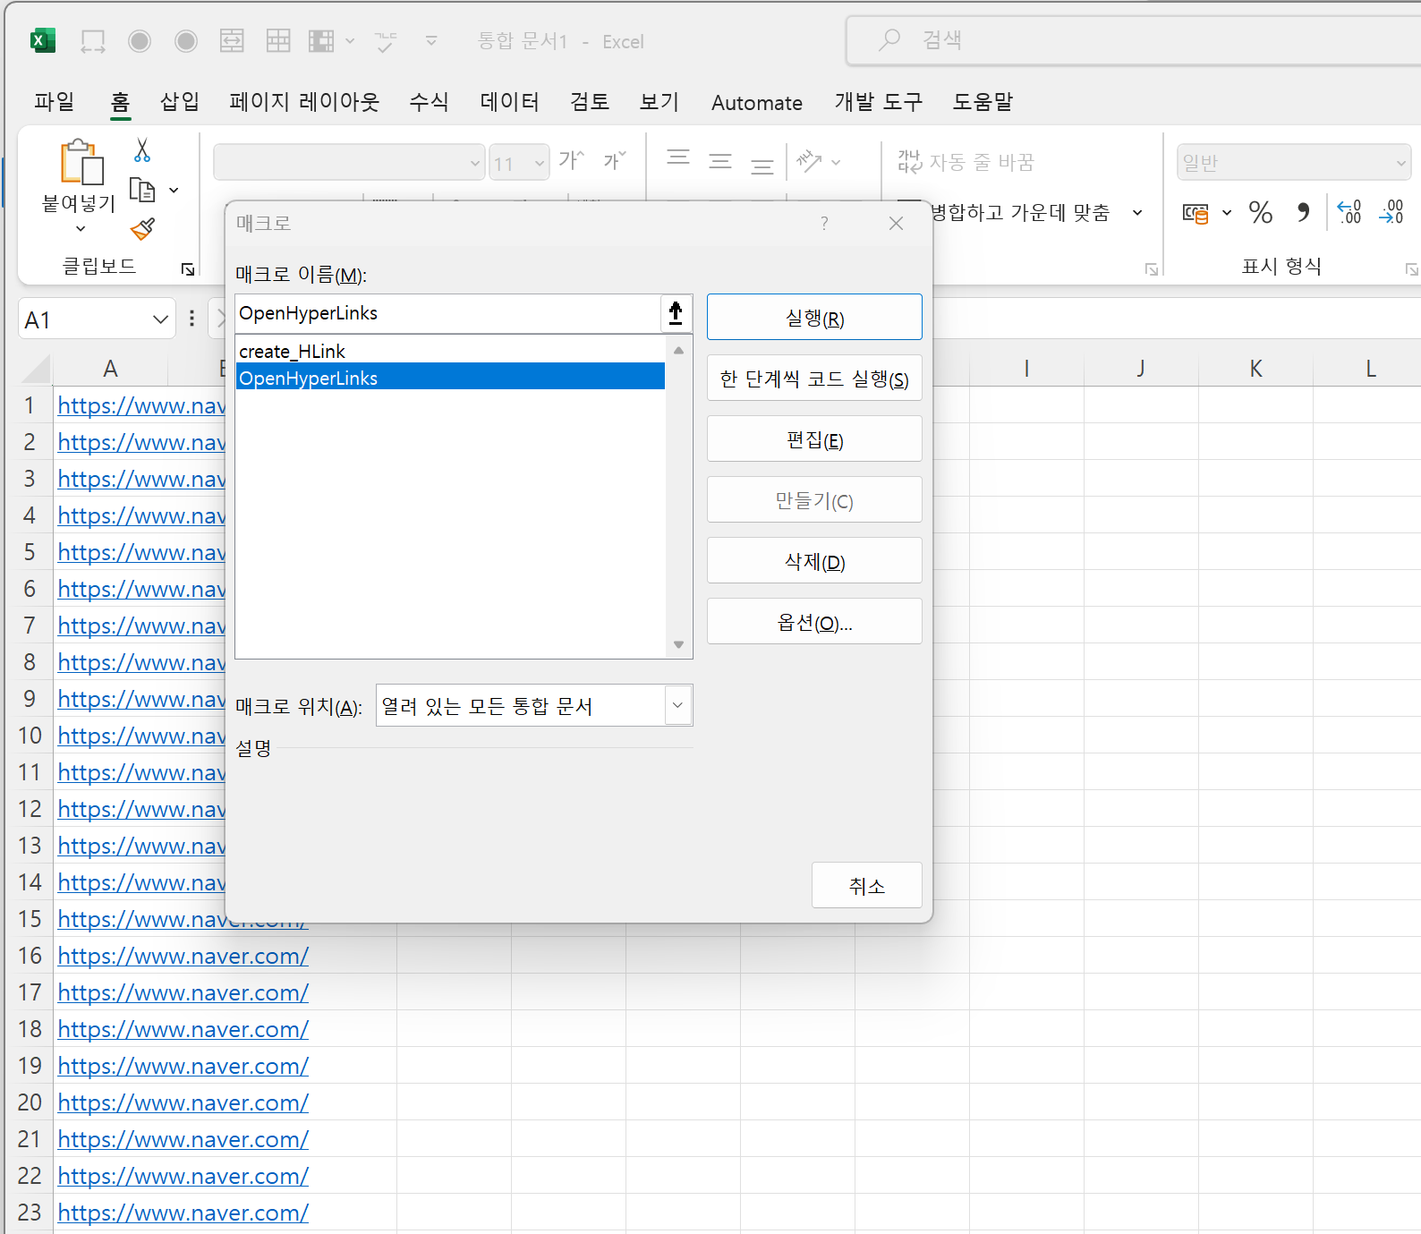Image resolution: width=1421 pixels, height=1234 pixels.
Task: Select row 18 header
Action: (30, 1029)
